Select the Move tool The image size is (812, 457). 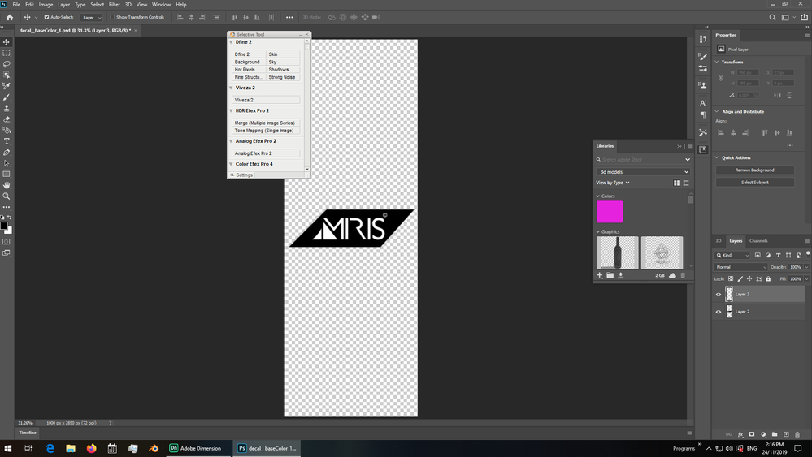pyautogui.click(x=7, y=42)
